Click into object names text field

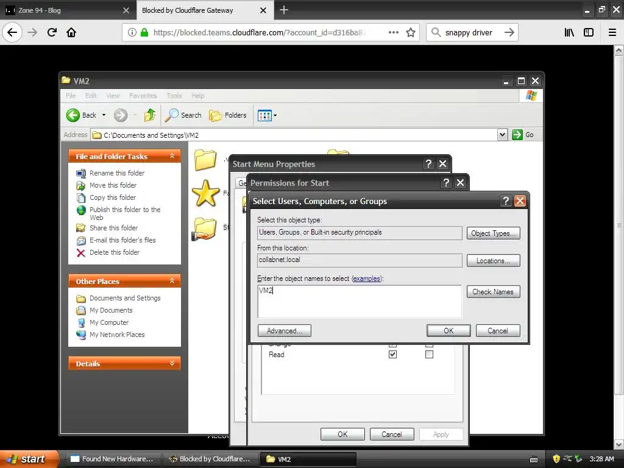360,301
